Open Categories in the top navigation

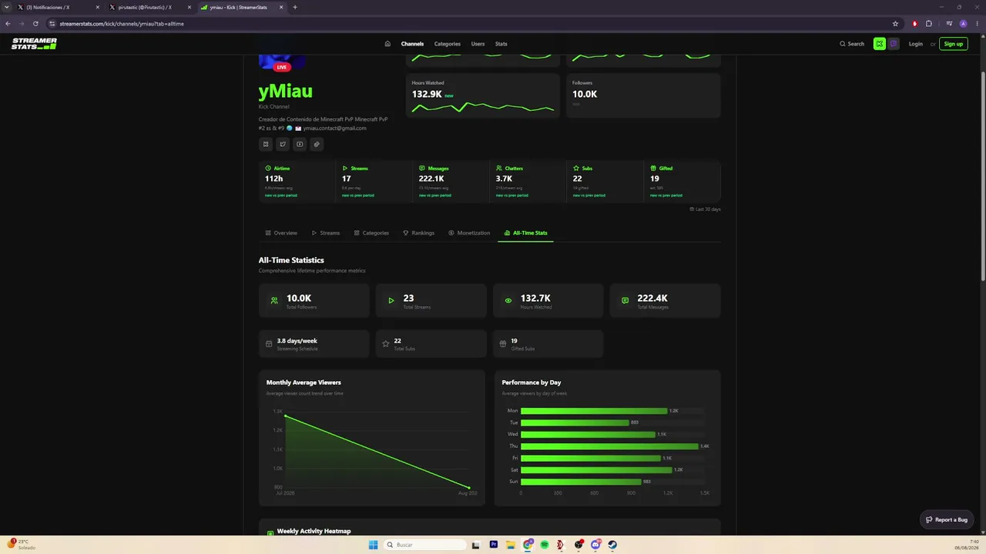coord(448,44)
